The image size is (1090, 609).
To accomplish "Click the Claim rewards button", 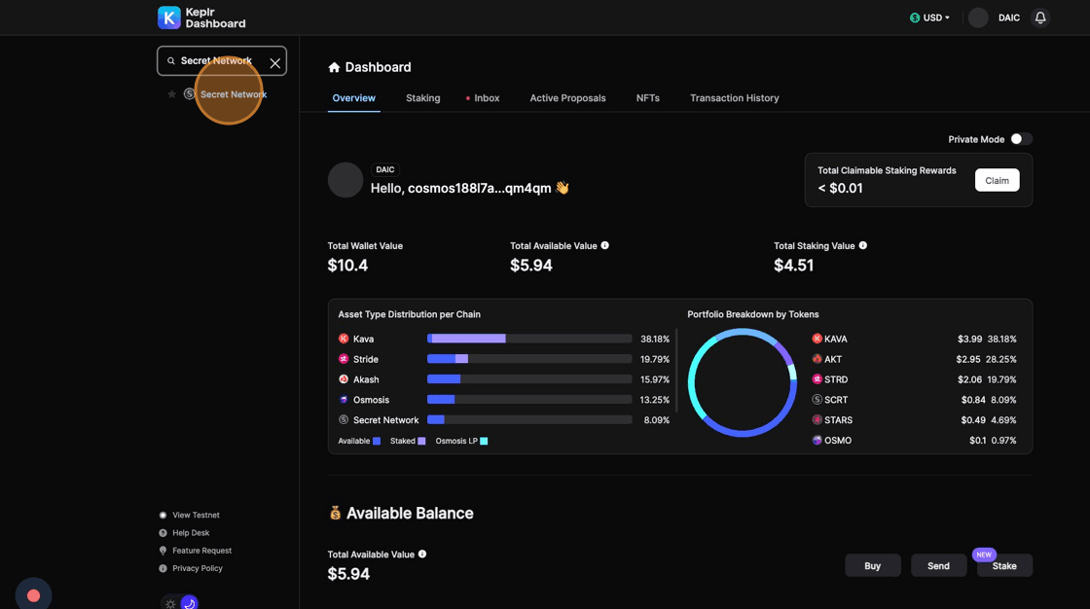I will [x=997, y=180].
